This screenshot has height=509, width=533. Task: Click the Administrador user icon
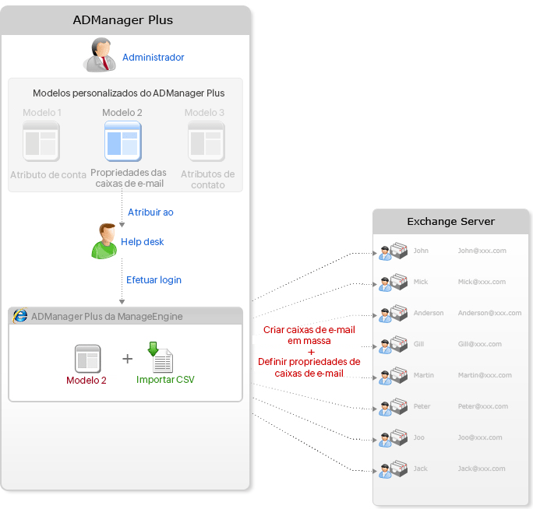click(x=100, y=54)
